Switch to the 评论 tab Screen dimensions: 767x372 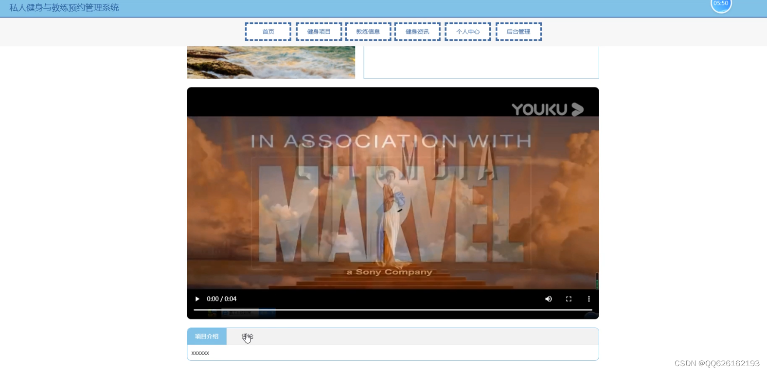click(x=247, y=337)
